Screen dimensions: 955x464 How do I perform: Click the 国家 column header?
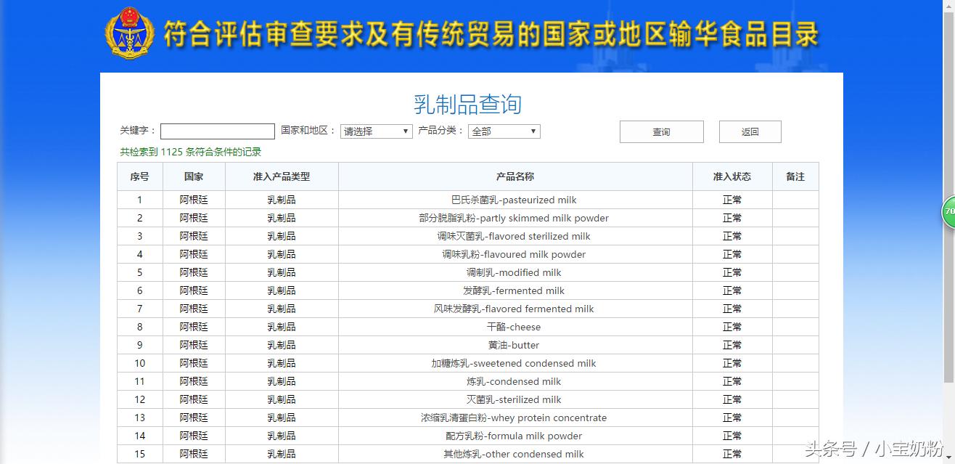click(193, 176)
